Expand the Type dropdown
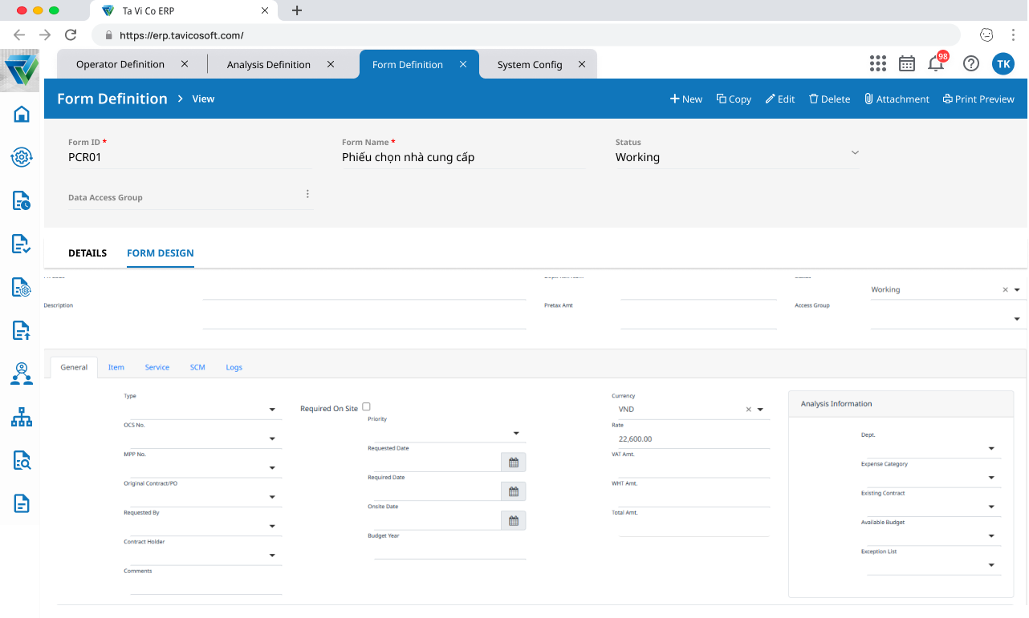The height and width of the screenshot is (618, 1029). click(272, 410)
